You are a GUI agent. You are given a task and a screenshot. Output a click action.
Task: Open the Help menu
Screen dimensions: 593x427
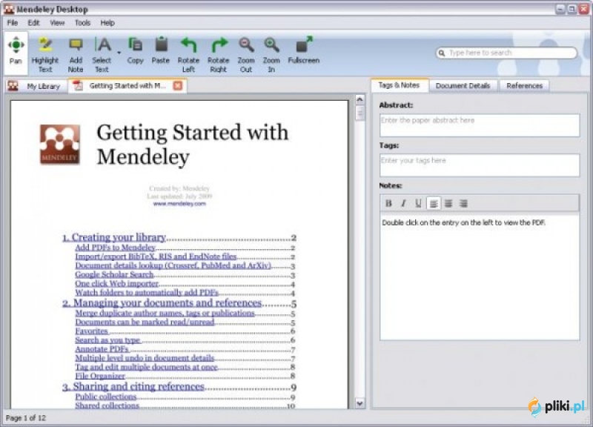click(107, 23)
